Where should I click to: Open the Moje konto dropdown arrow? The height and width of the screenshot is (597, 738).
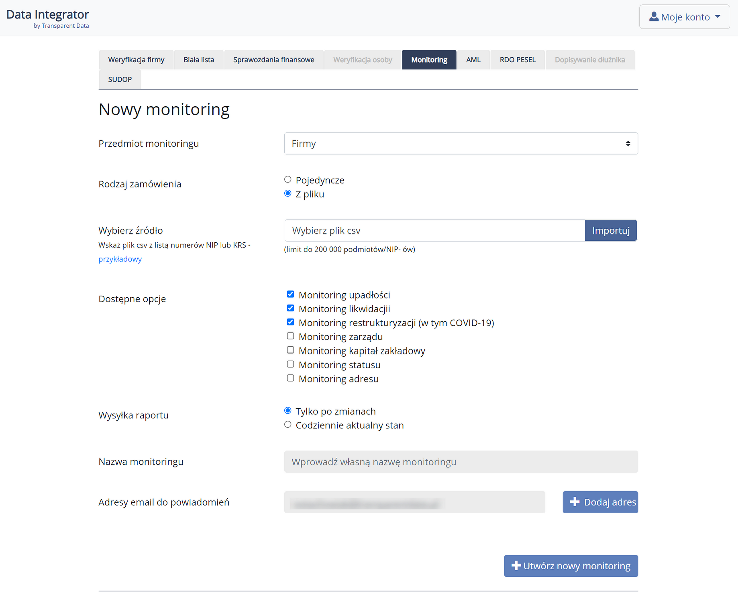click(x=718, y=17)
